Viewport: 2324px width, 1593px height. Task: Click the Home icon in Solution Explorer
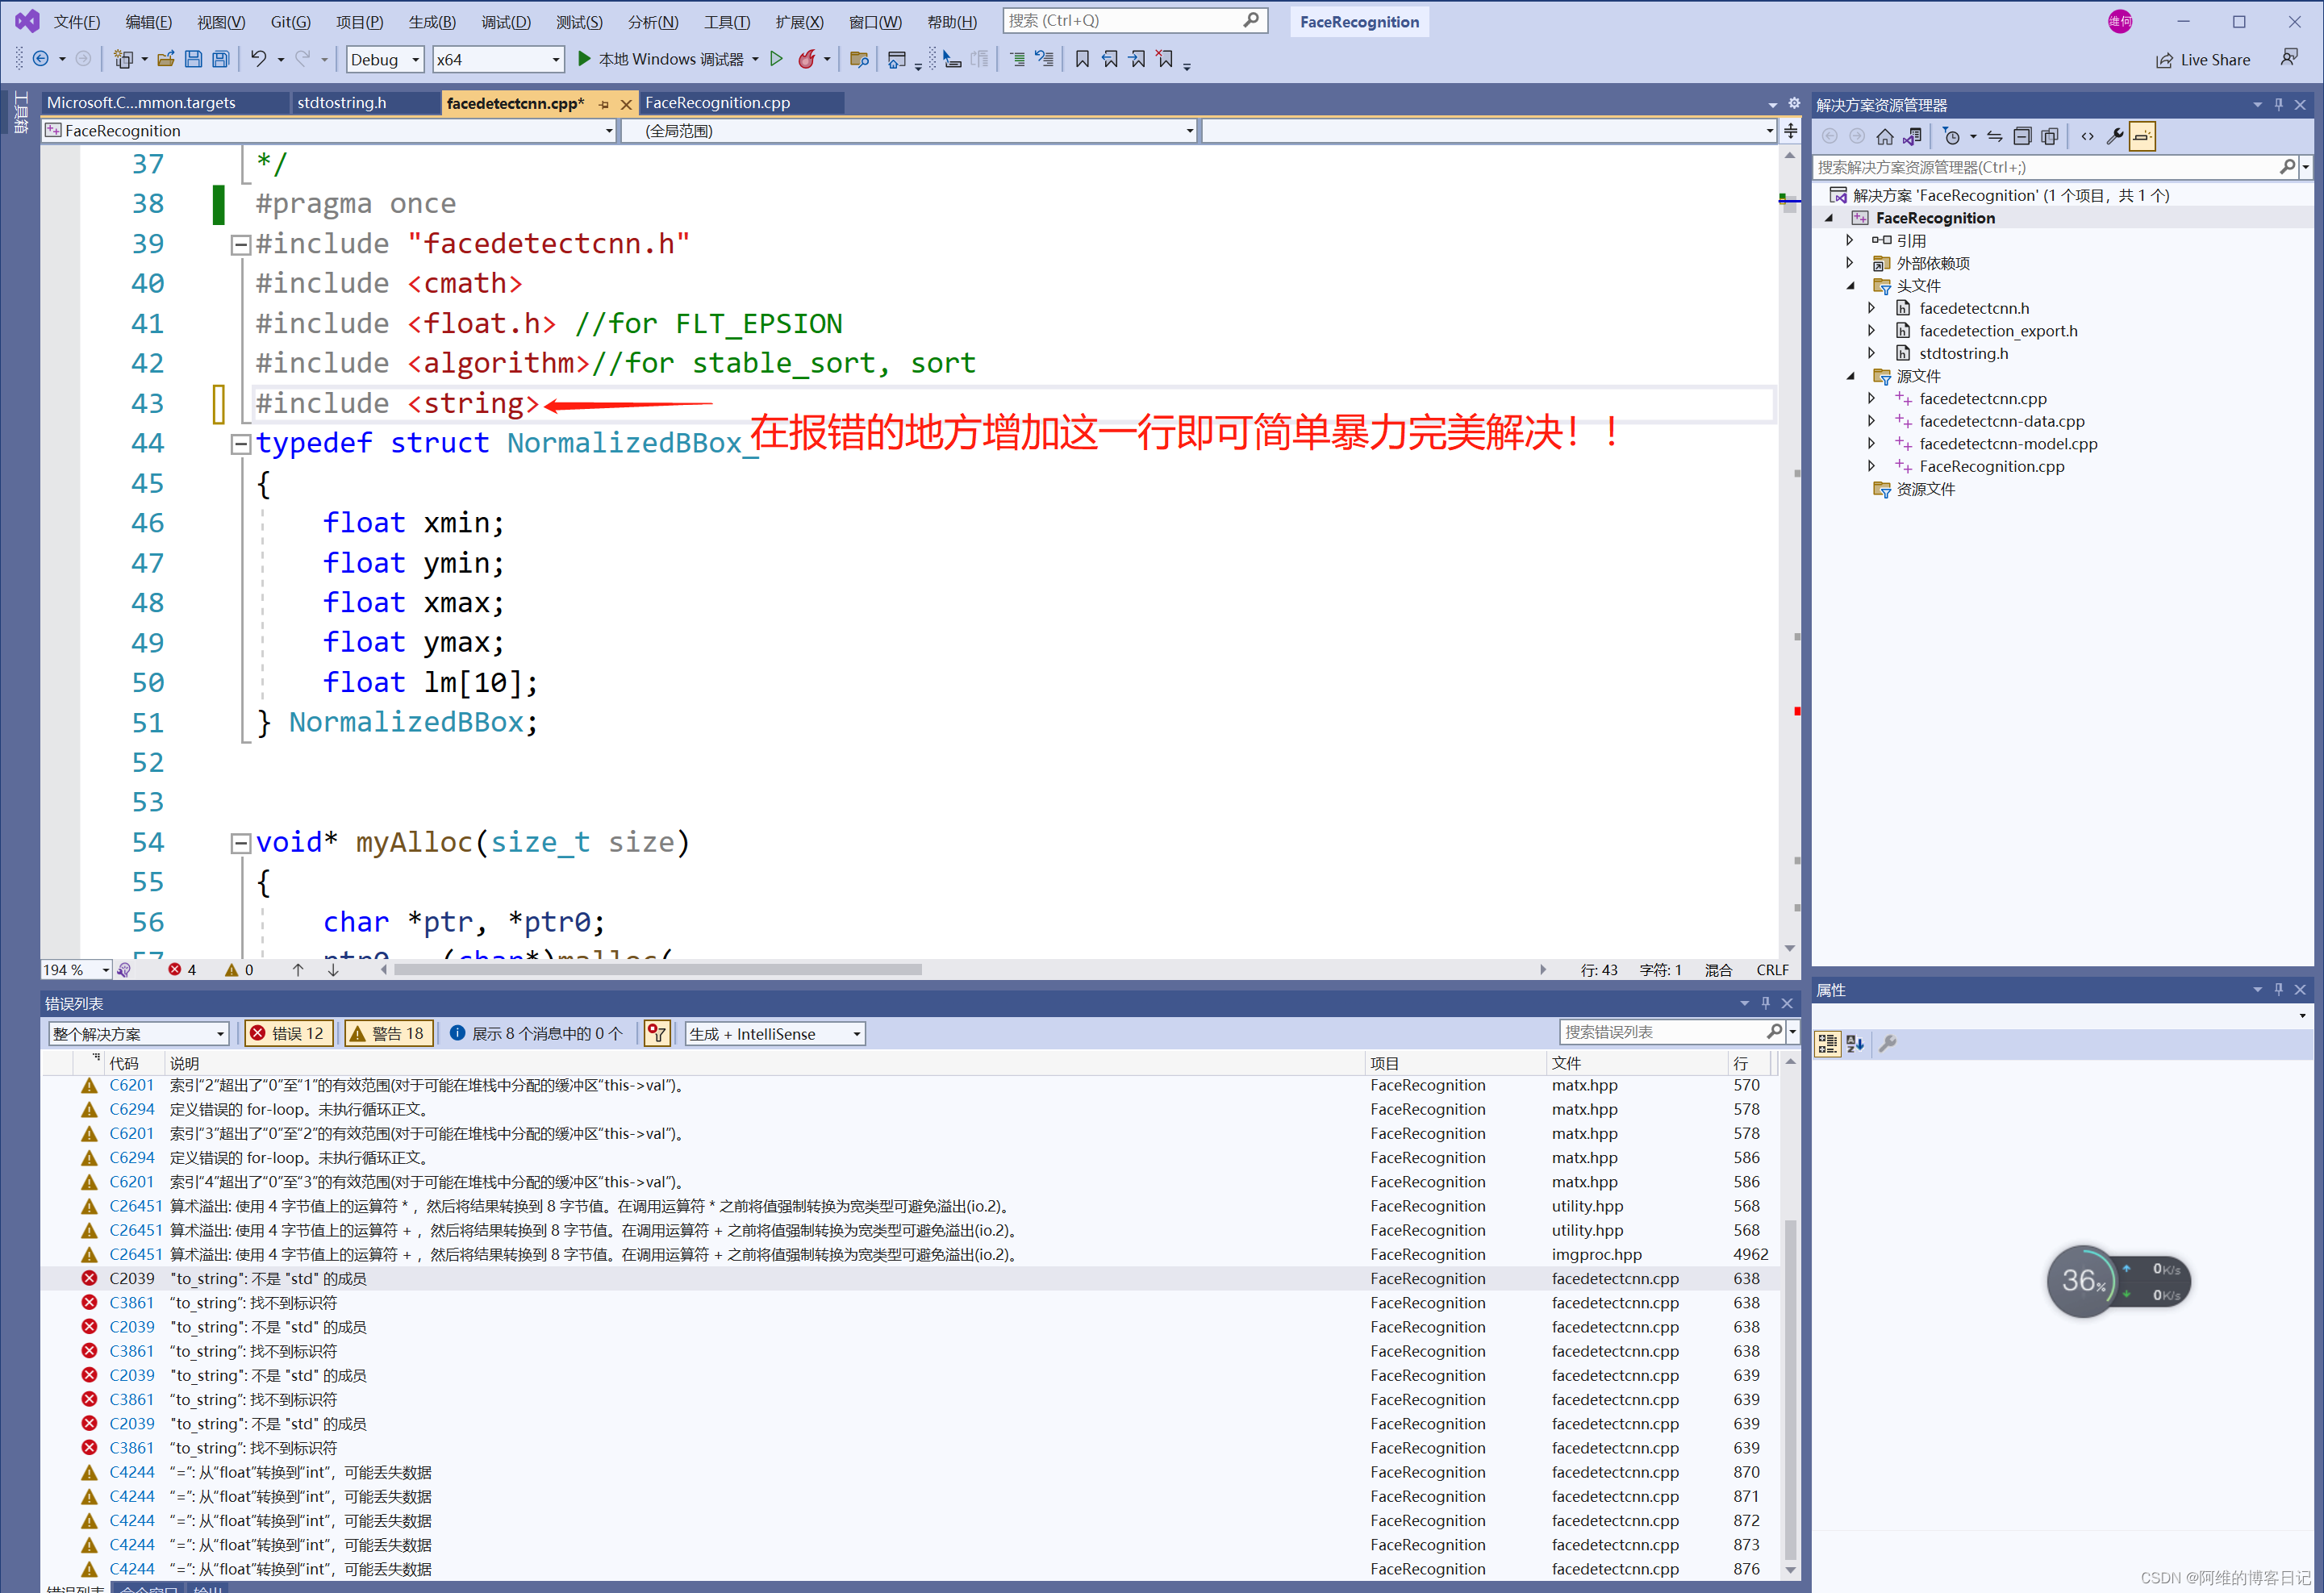[1885, 136]
